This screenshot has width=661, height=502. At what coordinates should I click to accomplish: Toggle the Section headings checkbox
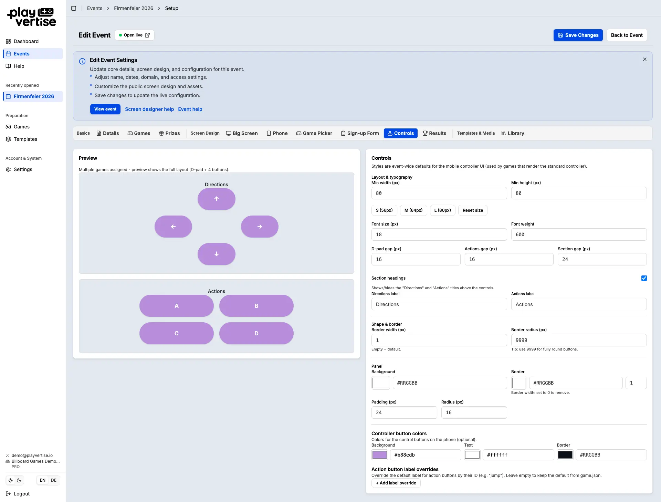644,278
